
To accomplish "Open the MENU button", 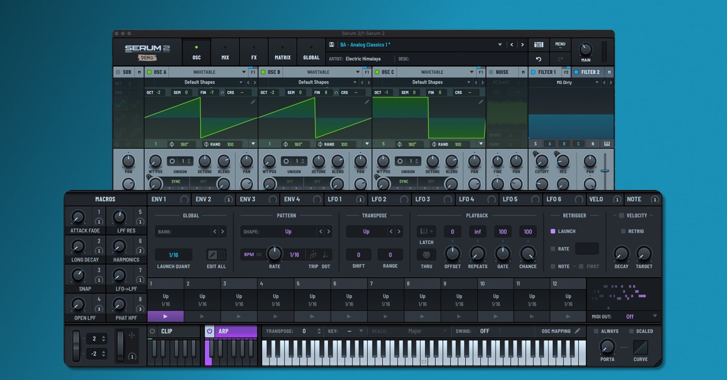I will tap(560, 44).
